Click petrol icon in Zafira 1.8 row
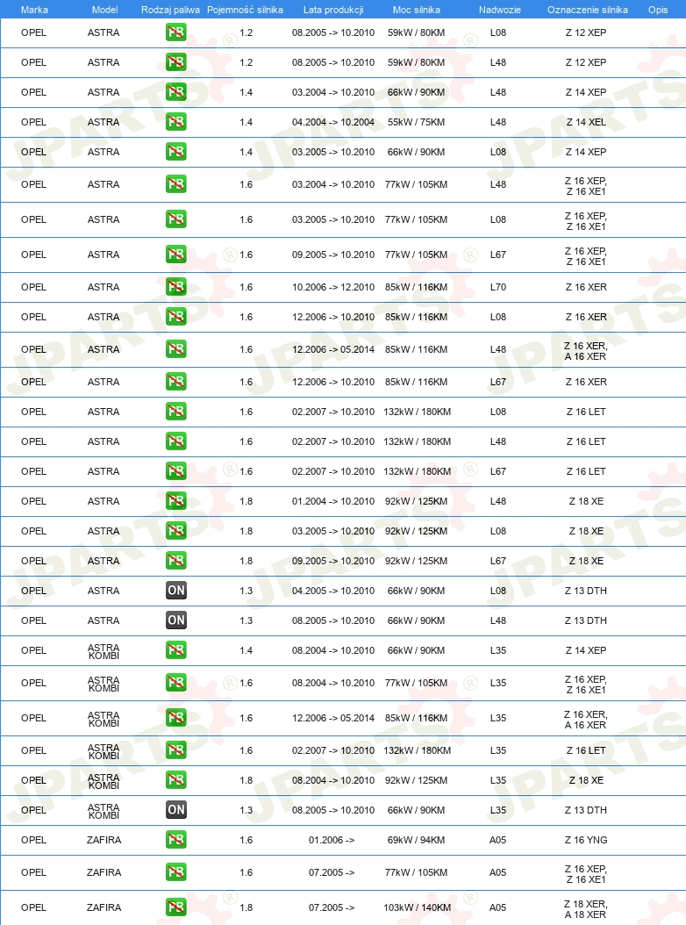The image size is (686, 925). (x=175, y=907)
